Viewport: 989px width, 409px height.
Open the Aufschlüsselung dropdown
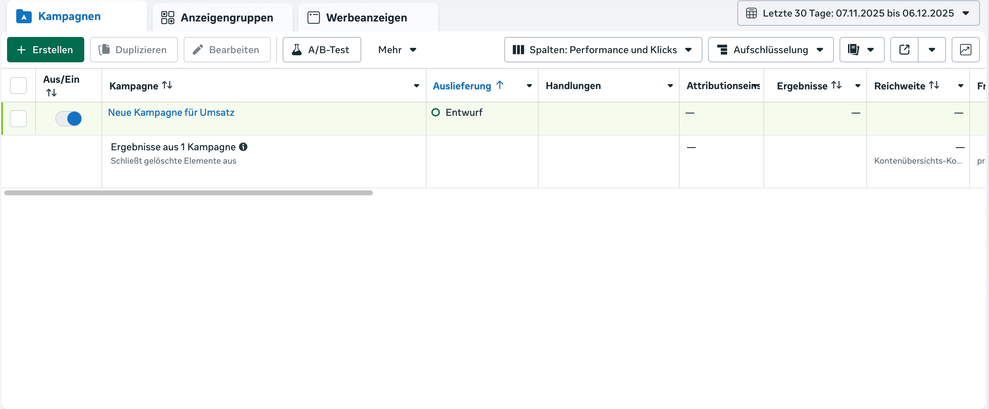pyautogui.click(x=770, y=49)
